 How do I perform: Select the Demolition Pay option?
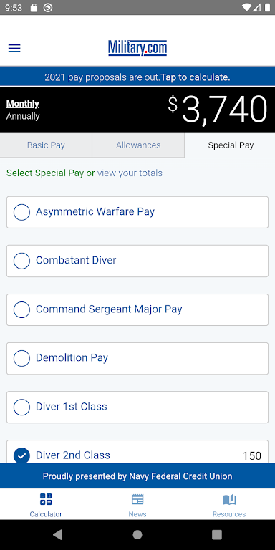click(x=137, y=358)
